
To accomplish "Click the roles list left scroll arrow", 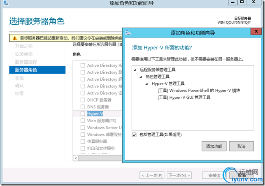I will pyautogui.click(x=76, y=158).
